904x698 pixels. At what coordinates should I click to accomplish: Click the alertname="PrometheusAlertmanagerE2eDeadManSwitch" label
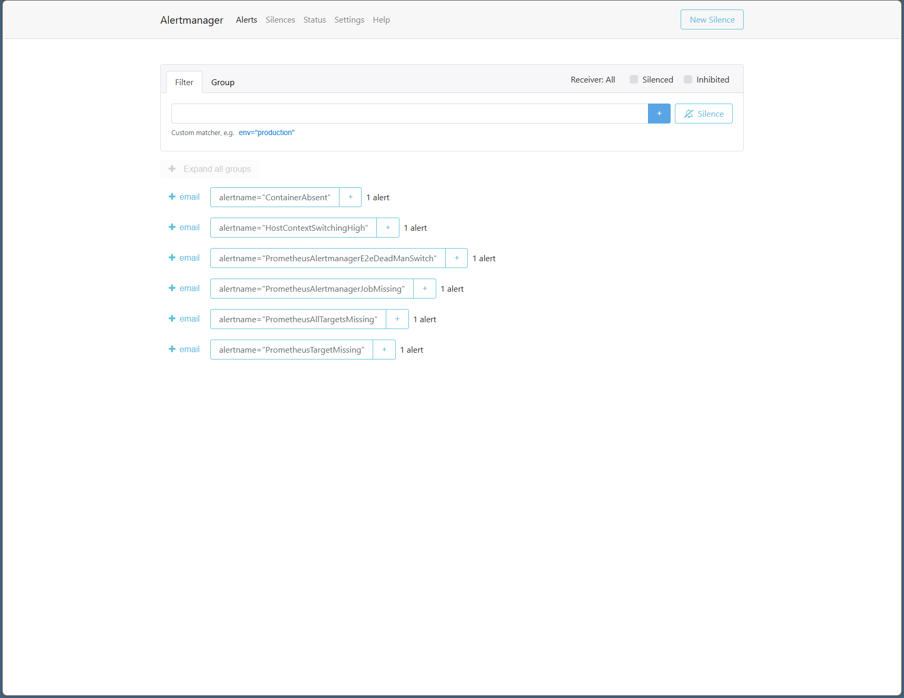pyautogui.click(x=328, y=258)
